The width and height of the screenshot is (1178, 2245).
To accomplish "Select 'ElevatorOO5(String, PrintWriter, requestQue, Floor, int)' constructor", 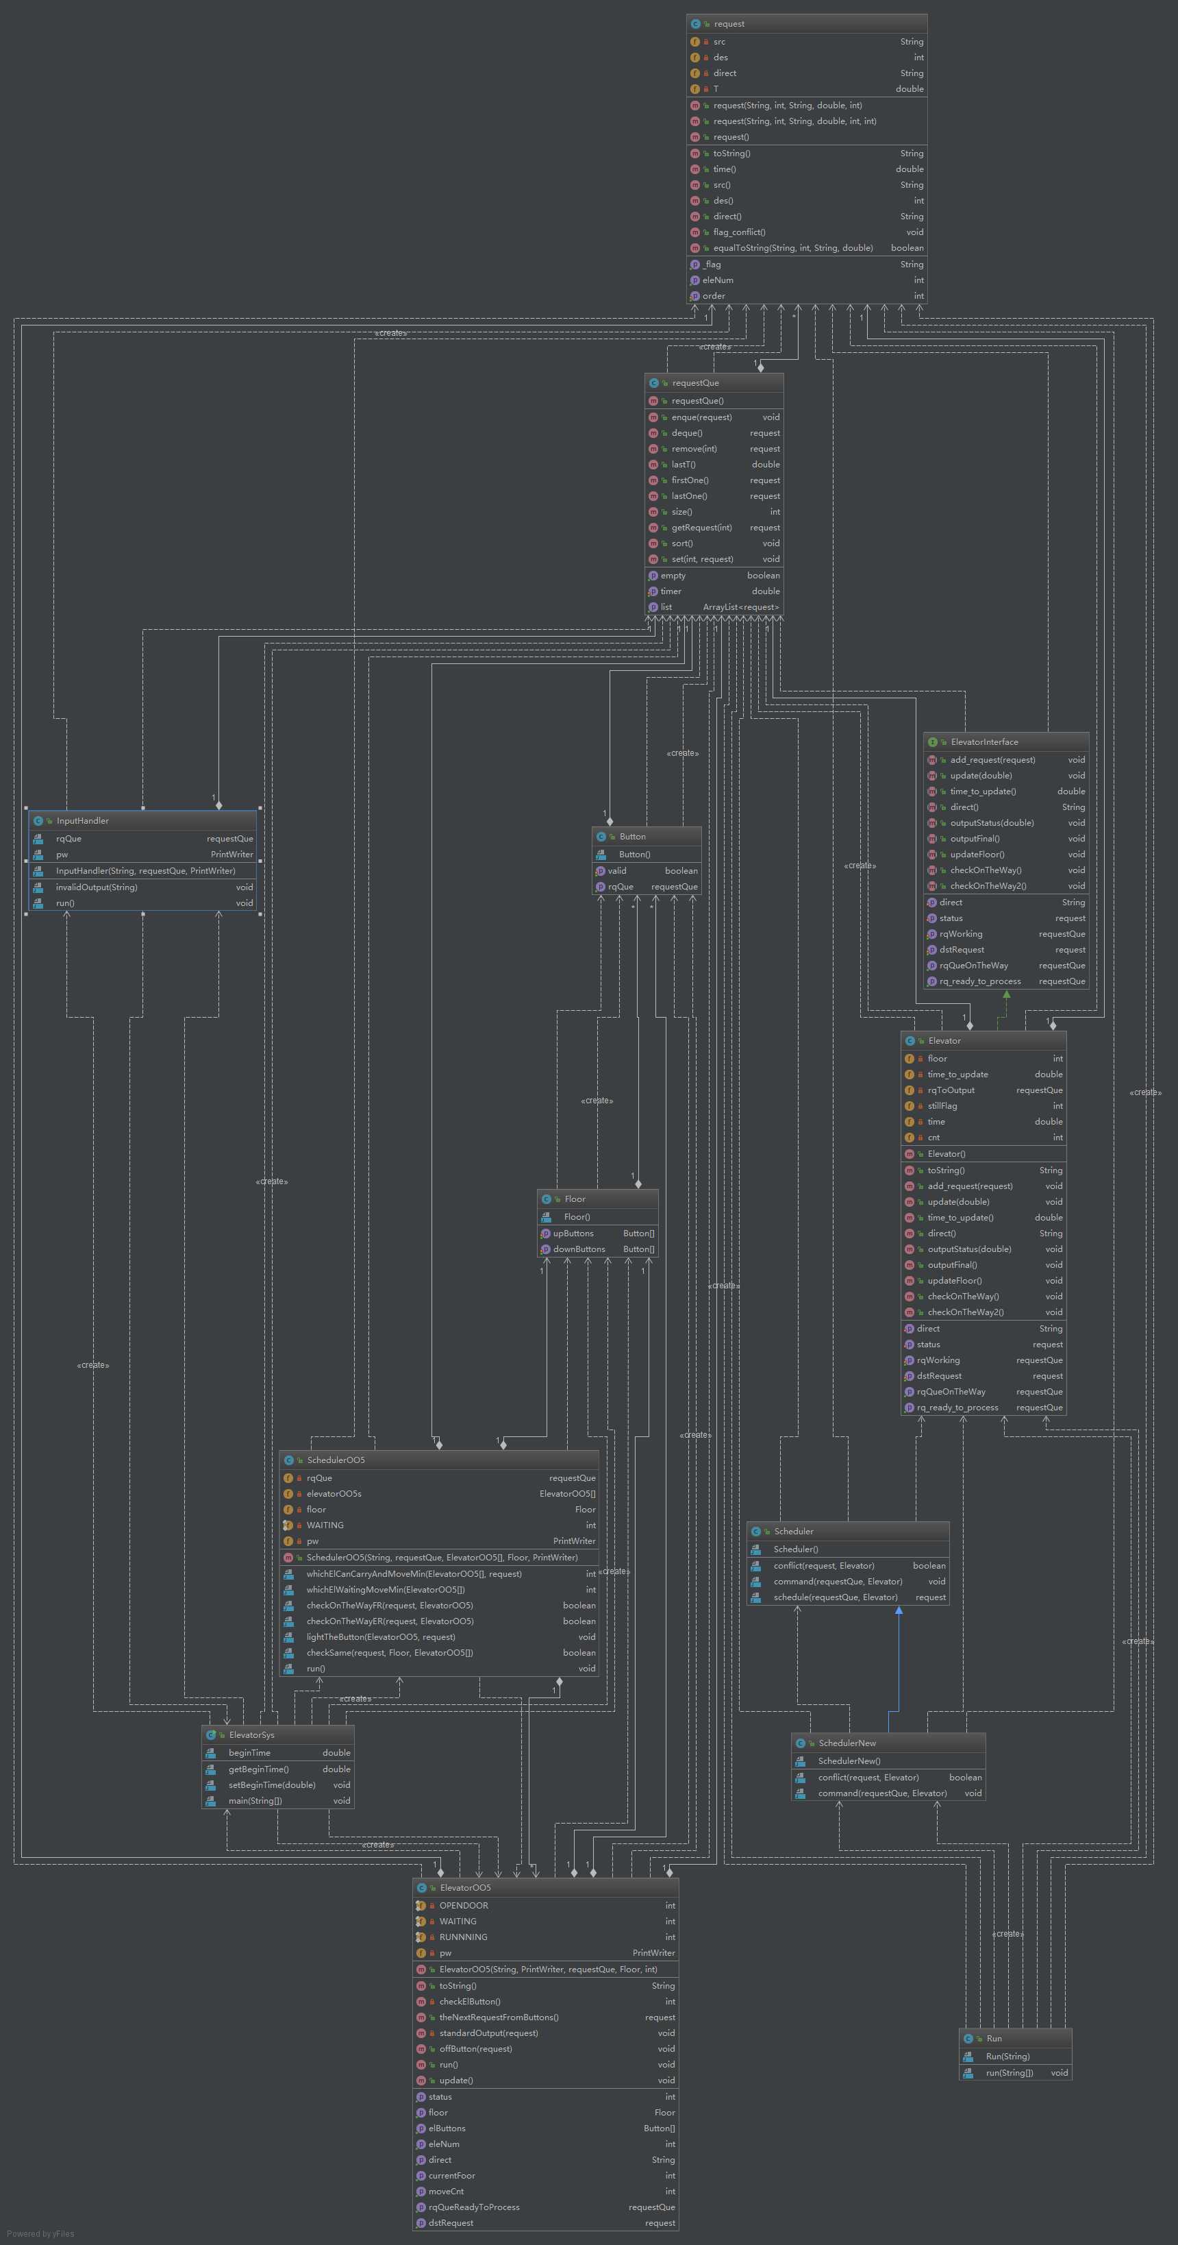I will pyautogui.click(x=545, y=1970).
